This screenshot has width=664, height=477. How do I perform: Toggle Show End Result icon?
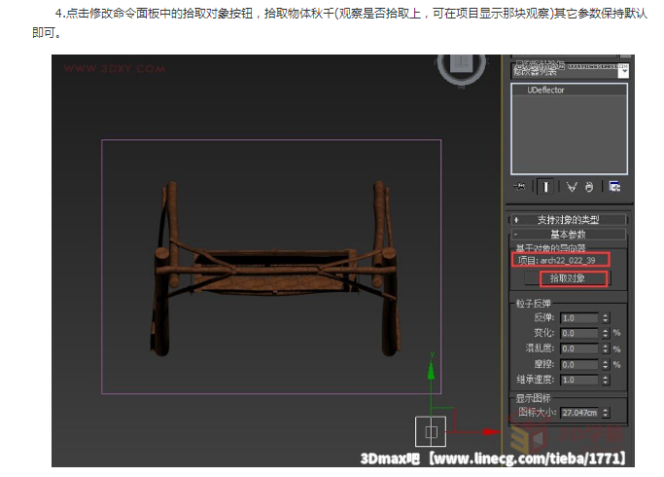click(545, 187)
